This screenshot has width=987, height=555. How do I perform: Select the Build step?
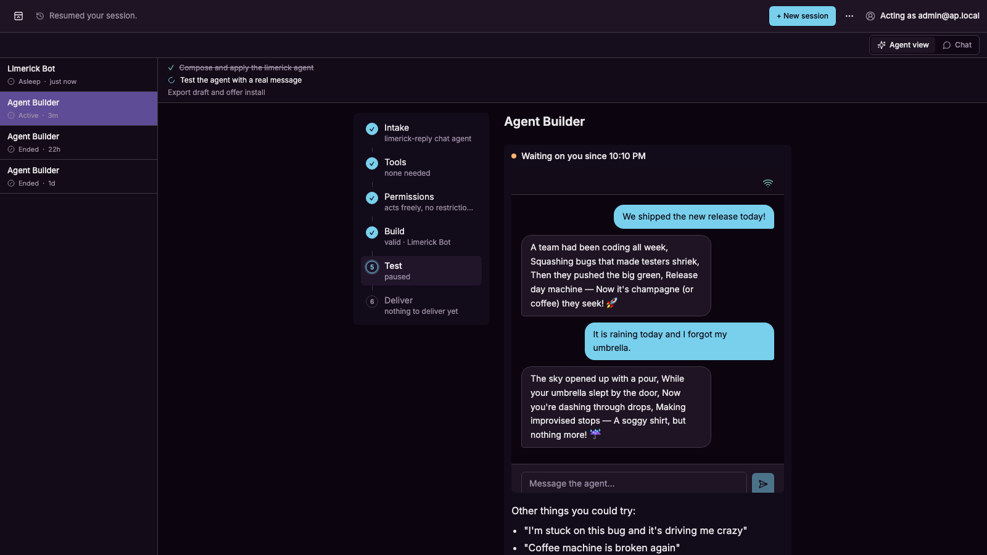(x=421, y=236)
